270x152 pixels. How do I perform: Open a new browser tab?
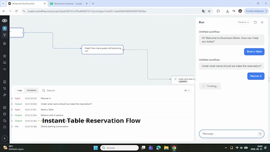pos(93,4)
